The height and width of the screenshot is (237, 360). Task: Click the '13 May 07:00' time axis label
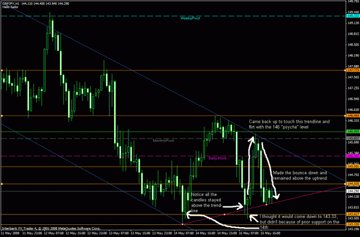(118, 233)
